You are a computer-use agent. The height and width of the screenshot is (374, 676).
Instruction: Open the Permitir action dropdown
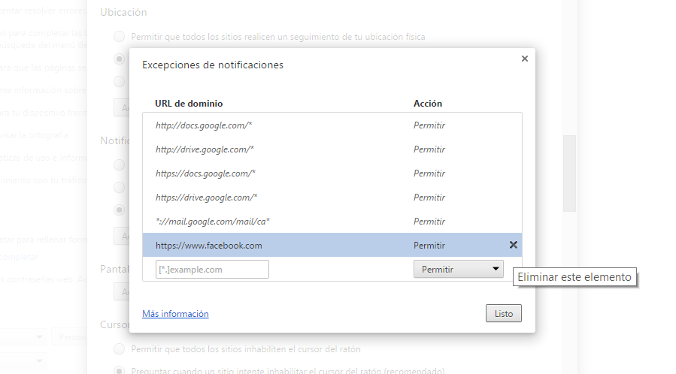click(x=458, y=269)
